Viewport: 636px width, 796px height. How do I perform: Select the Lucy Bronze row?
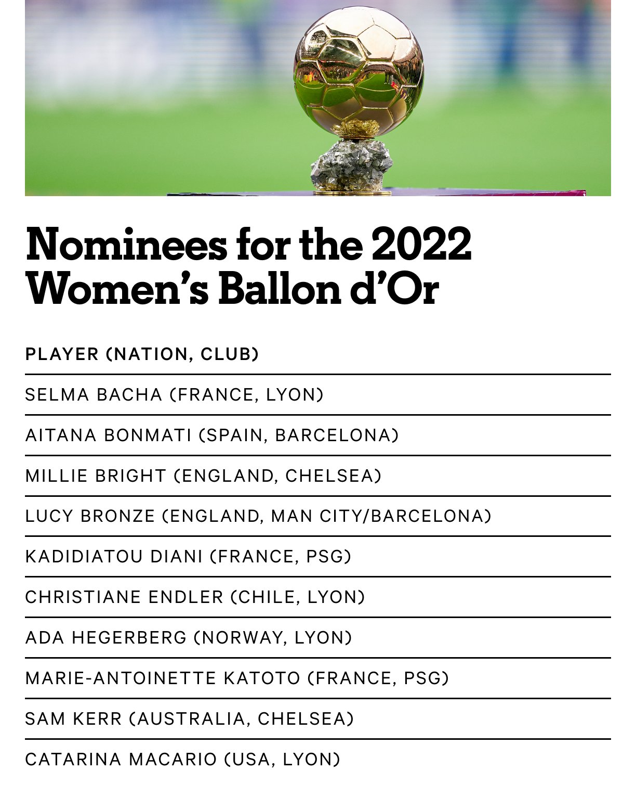[x=317, y=516]
